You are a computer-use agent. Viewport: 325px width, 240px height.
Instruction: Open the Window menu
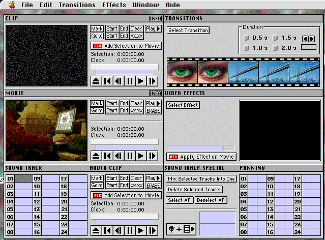(146, 5)
